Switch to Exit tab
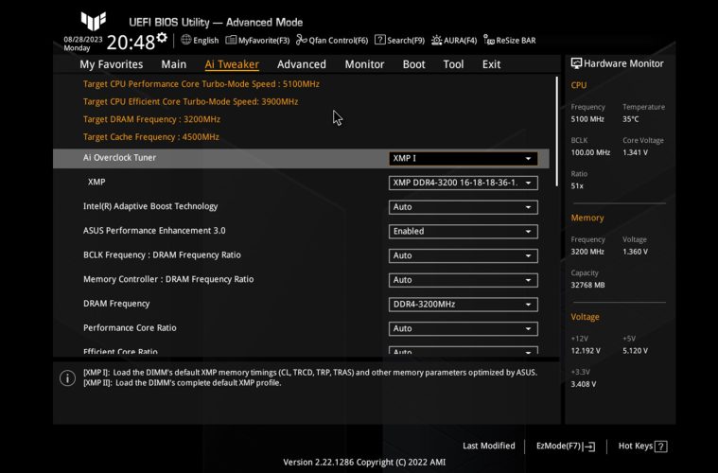Viewport: 718px width, 473px height. pos(491,64)
